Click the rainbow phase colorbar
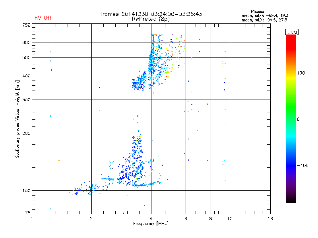Screen dimensions: 318x238 [291, 118]
